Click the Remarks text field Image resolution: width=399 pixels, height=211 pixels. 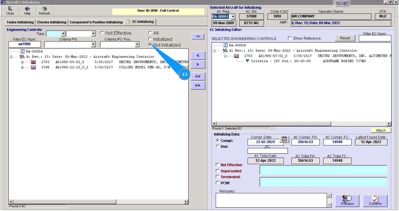tap(271, 200)
